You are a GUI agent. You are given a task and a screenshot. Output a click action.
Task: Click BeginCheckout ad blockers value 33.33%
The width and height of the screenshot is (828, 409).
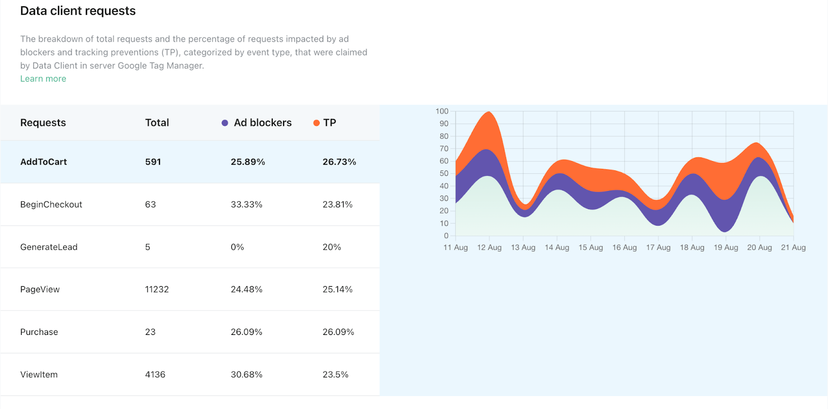246,204
